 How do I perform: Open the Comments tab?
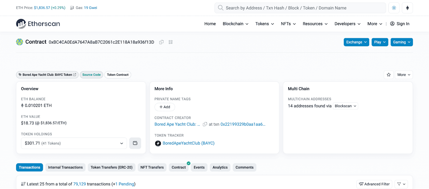[x=245, y=167]
